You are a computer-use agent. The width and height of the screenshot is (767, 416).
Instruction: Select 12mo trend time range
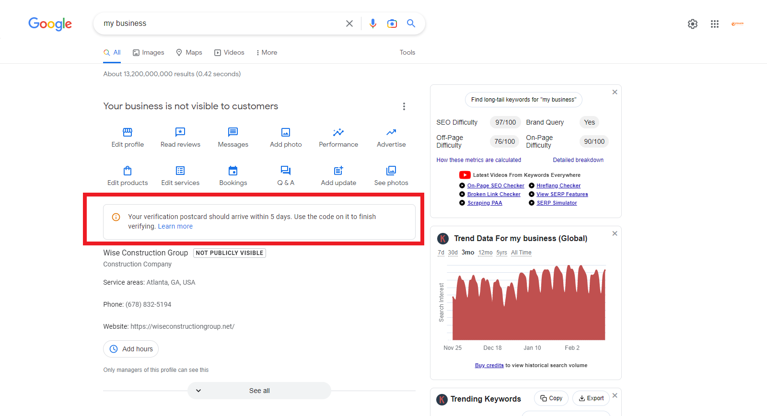click(485, 253)
